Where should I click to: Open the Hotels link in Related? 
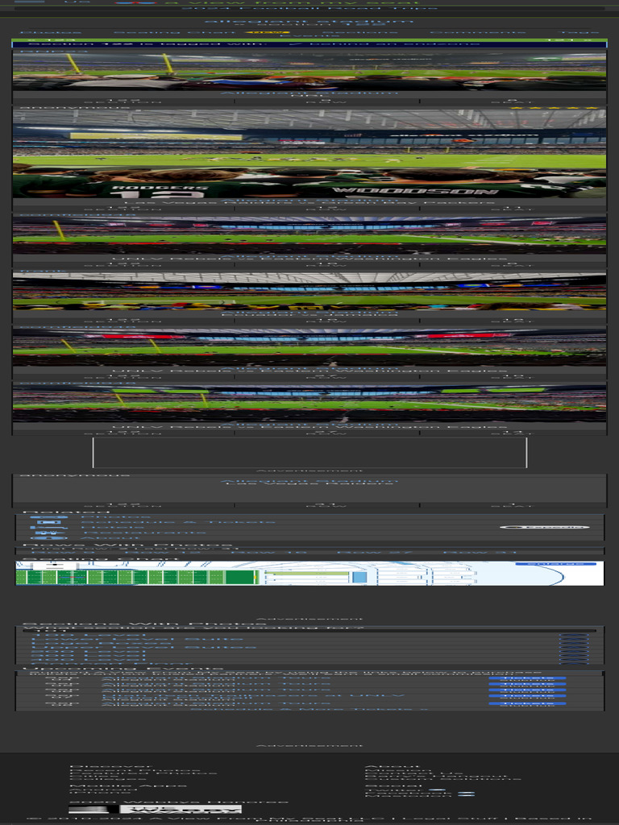coord(112,527)
